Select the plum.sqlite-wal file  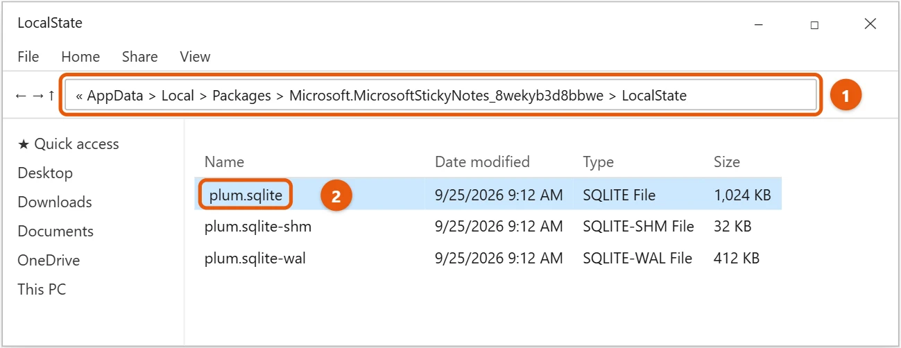255,259
